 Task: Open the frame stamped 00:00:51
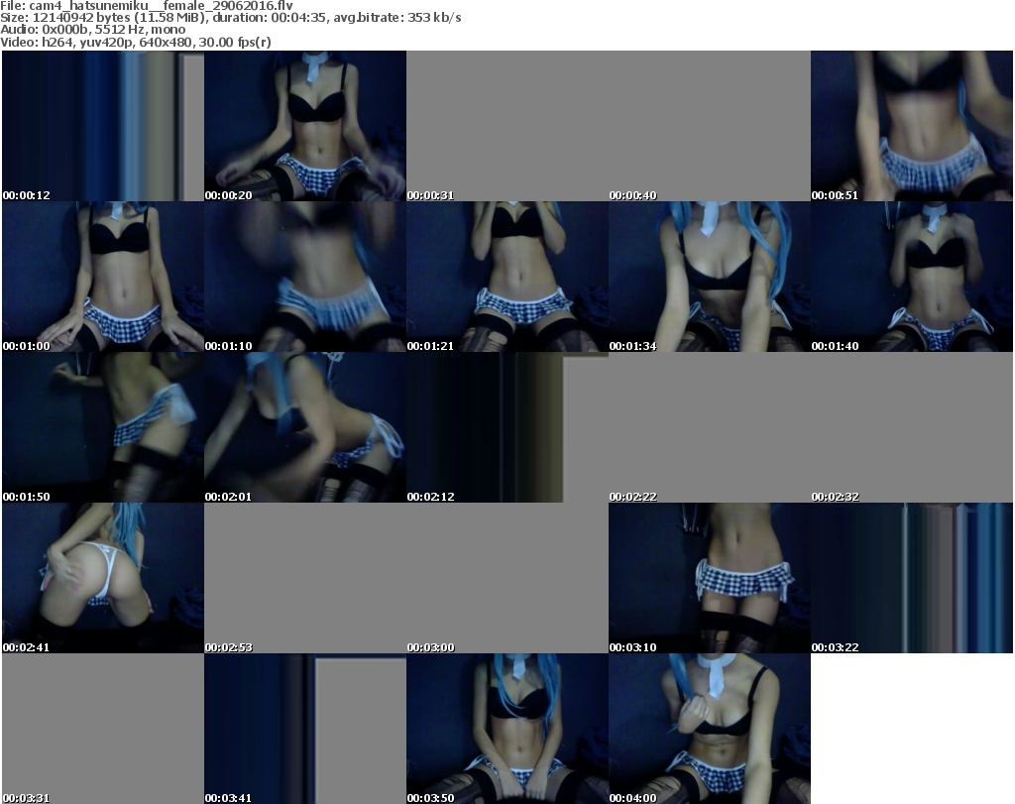912,126
